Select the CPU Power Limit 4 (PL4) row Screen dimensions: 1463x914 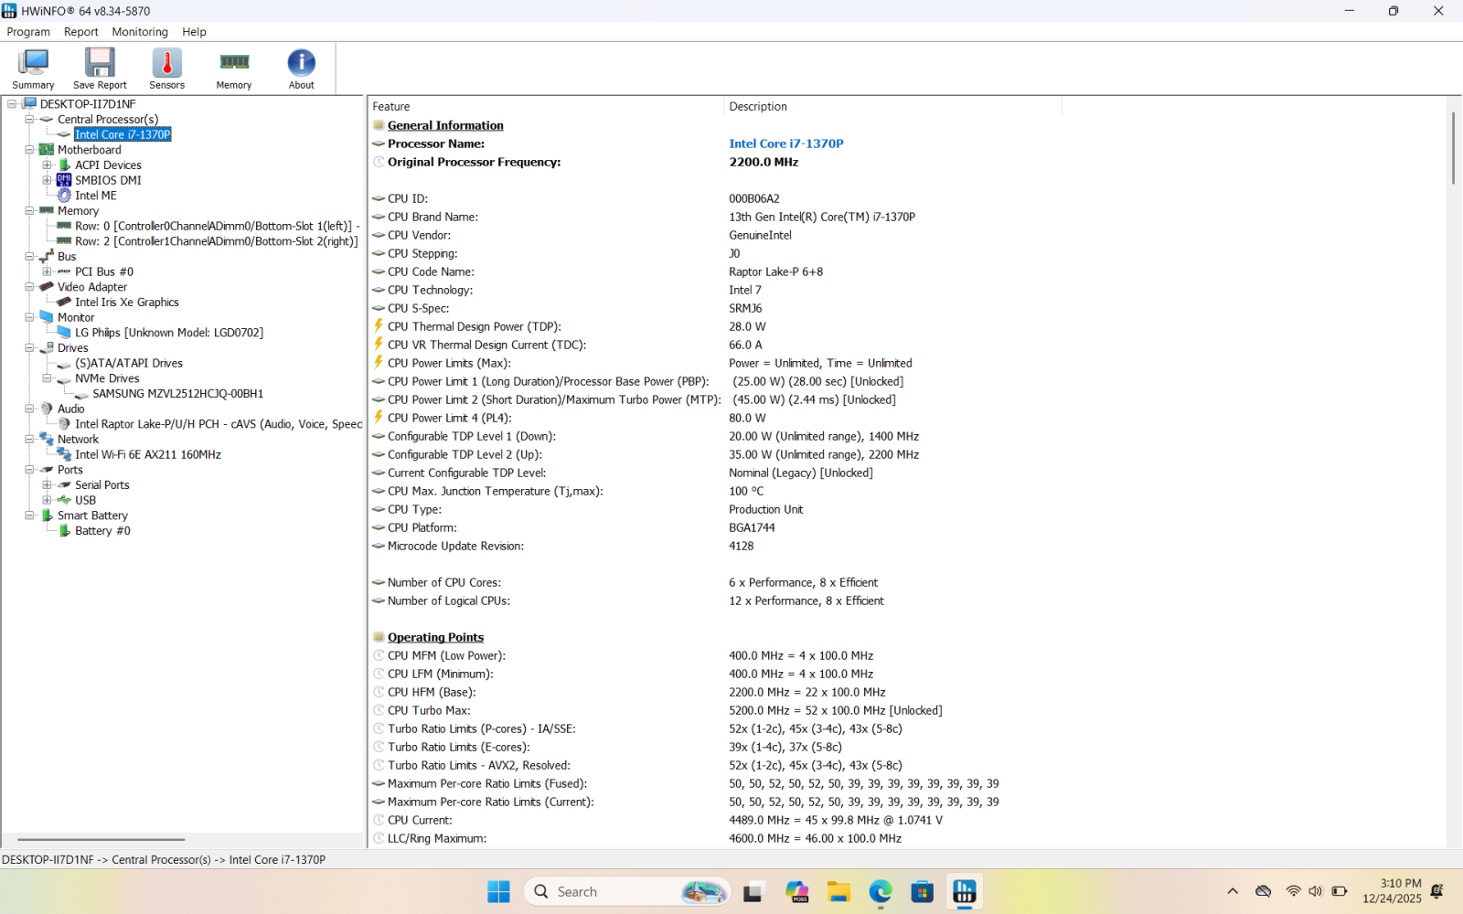[569, 418]
